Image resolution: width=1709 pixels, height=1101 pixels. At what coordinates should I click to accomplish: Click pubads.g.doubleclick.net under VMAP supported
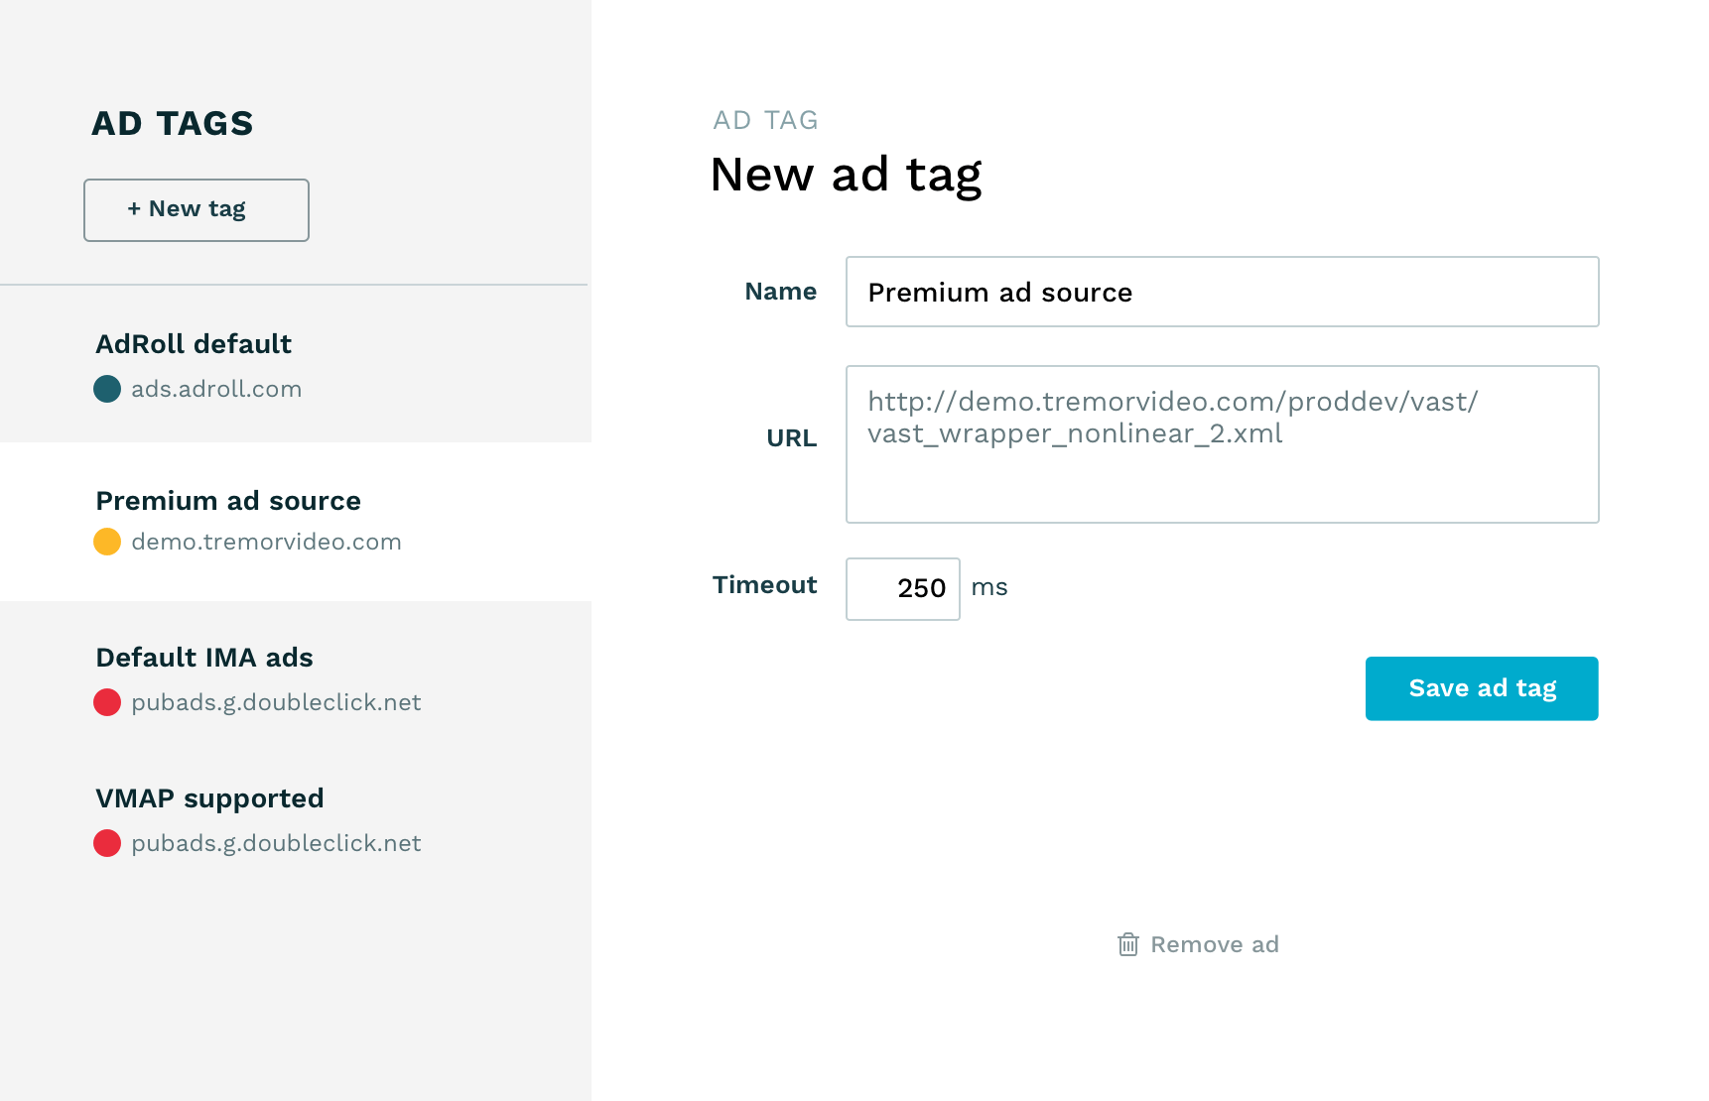(x=276, y=843)
